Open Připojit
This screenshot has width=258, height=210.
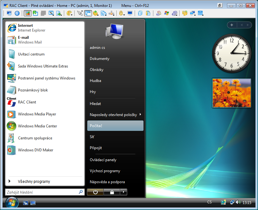point(115,148)
